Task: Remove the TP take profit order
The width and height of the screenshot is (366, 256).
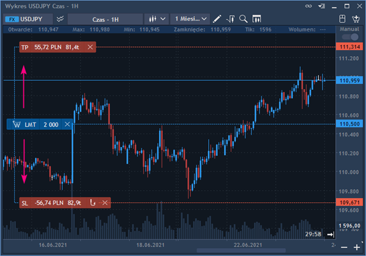Action: pyautogui.click(x=90, y=46)
